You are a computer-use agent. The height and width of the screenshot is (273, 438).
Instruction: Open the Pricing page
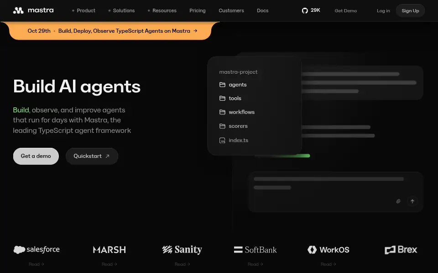[x=198, y=10]
